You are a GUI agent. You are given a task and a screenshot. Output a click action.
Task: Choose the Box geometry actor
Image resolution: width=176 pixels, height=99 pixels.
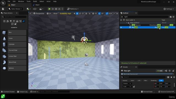pyautogui.click(x=14, y=32)
